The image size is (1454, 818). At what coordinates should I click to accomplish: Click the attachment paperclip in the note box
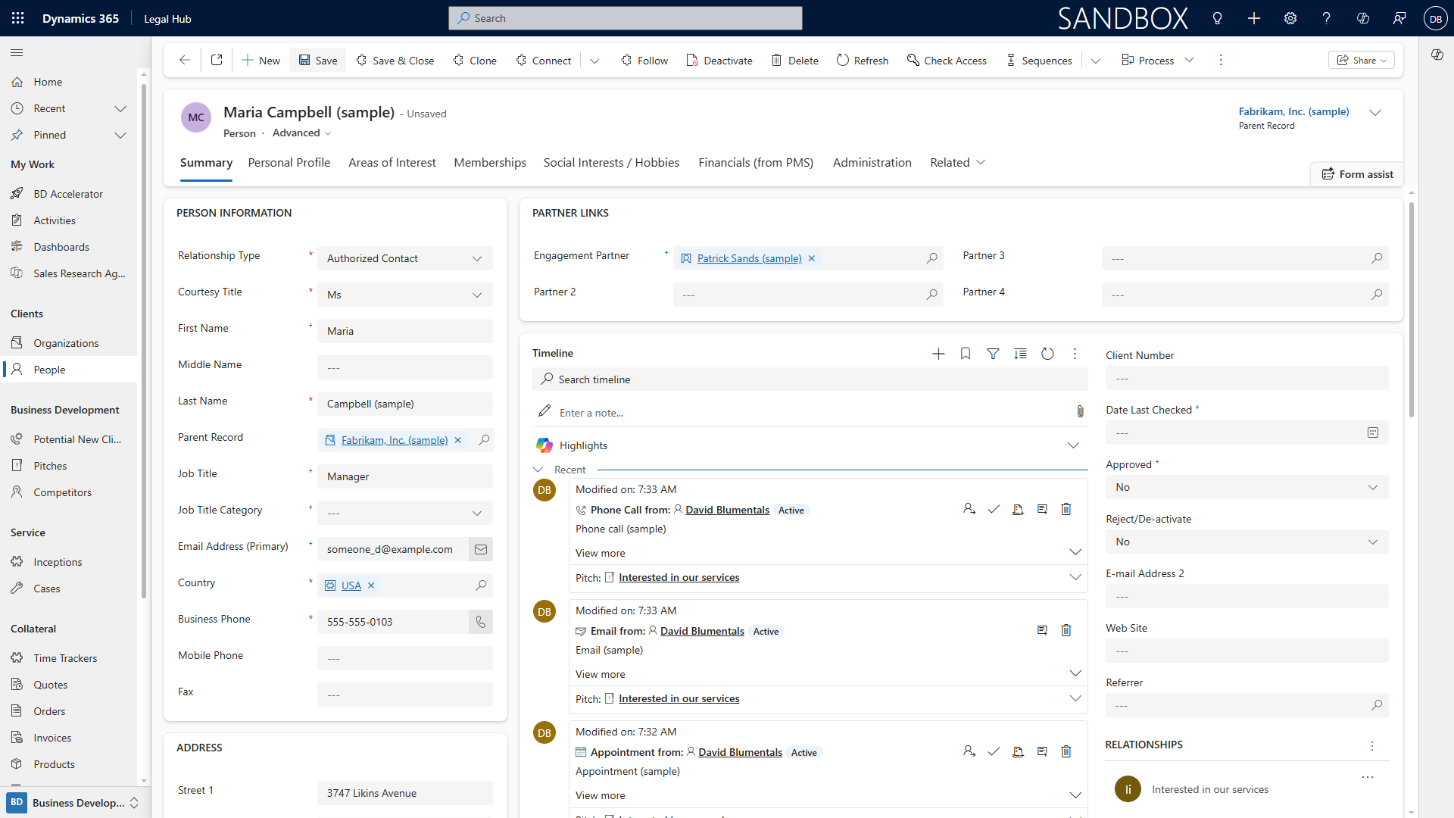pos(1080,412)
